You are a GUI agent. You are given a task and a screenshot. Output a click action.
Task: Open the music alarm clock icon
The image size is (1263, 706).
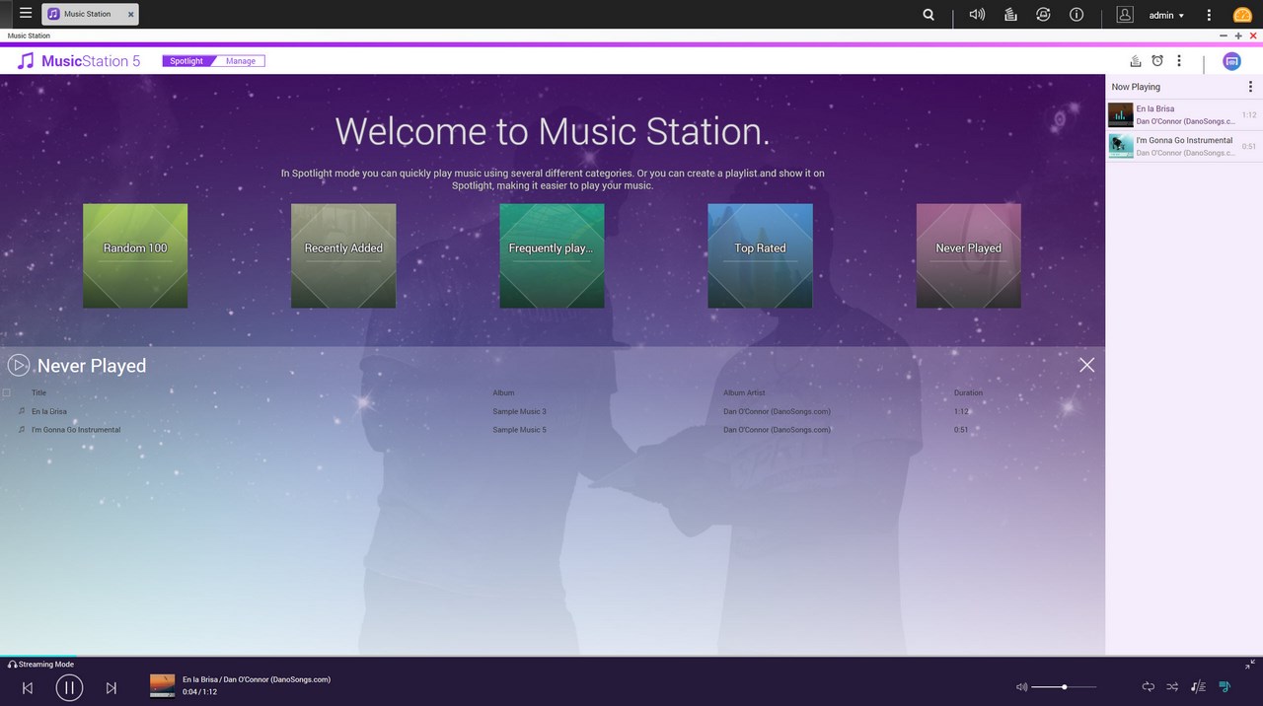(1157, 61)
